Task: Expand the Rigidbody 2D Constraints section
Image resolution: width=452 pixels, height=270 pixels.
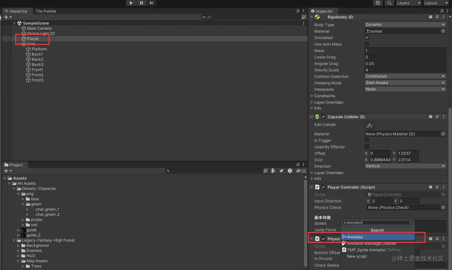Action: 312,96
